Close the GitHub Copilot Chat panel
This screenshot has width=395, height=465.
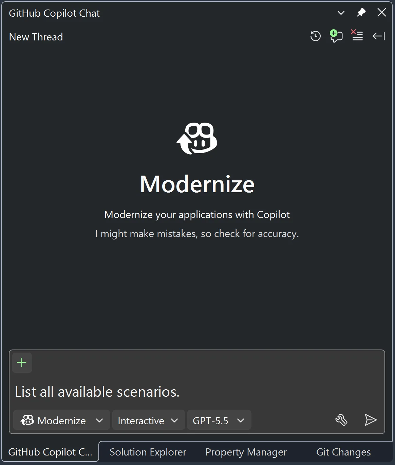[382, 13]
